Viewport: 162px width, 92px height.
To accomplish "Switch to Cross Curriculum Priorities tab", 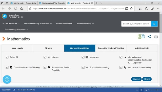I will coord(111,48).
